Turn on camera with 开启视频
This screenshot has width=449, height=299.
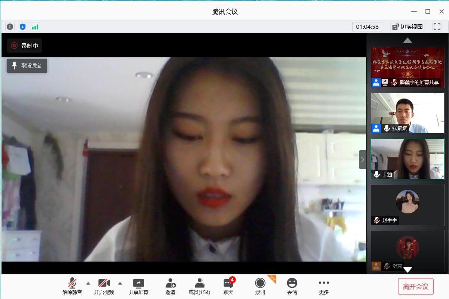coord(104,286)
